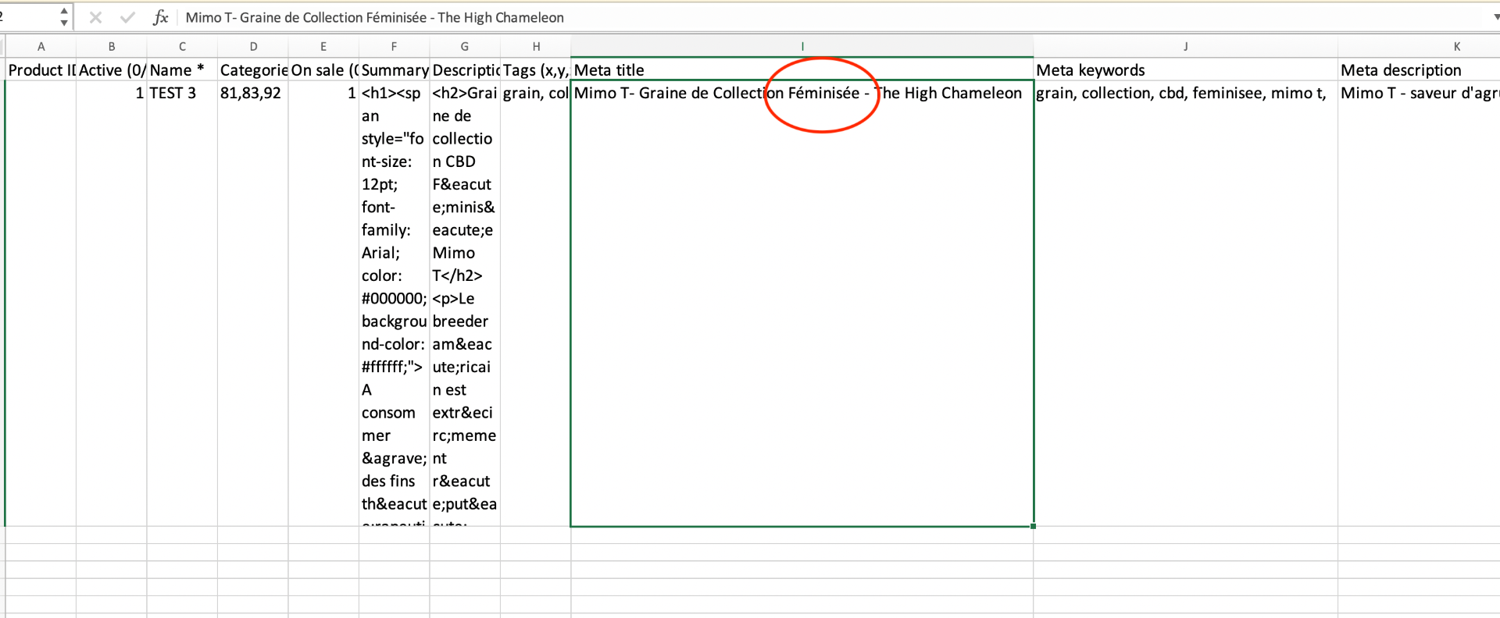Viewport: 1500px width, 618px height.
Task: Click the 'Meta description' header cell
Action: (x=1419, y=69)
